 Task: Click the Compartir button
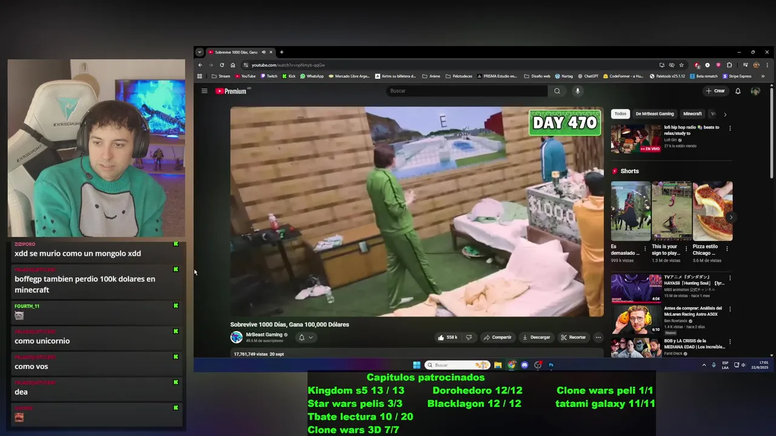click(497, 337)
